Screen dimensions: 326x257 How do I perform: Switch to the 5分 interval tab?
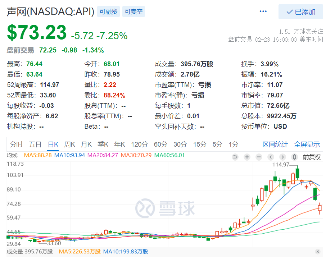coord(217,144)
